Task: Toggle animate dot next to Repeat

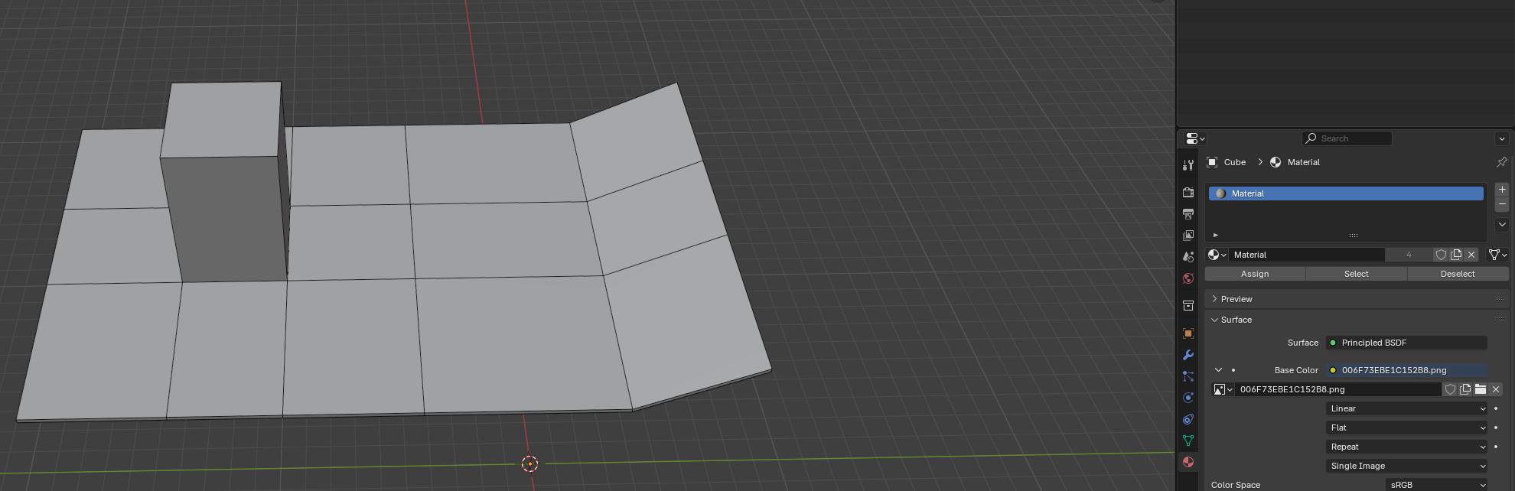Action: (1496, 447)
